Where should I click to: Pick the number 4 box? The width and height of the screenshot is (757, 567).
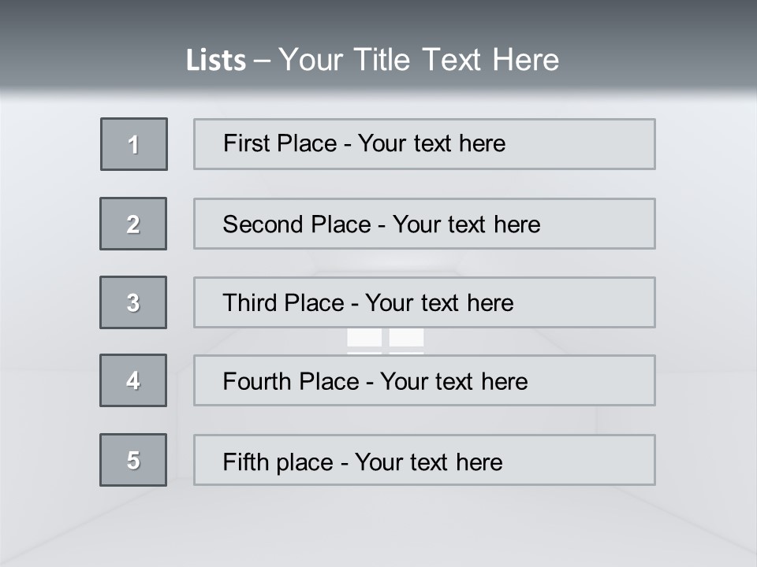(133, 380)
